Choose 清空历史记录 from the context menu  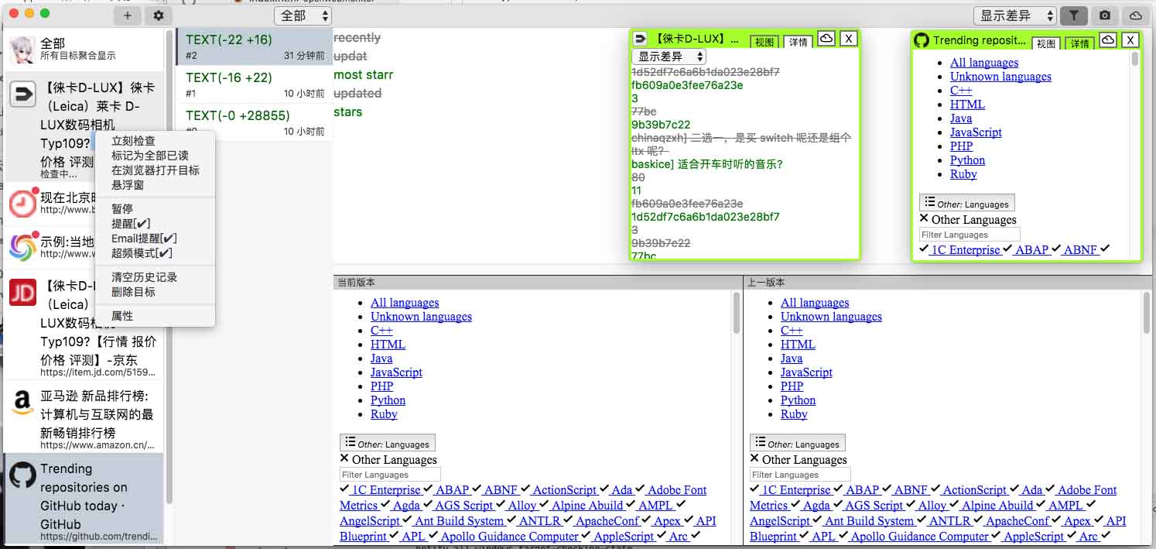tap(144, 277)
